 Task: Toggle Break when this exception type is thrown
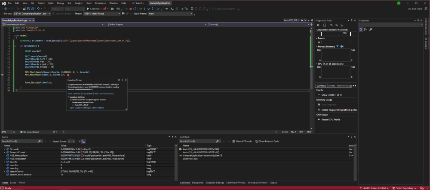coord(71,100)
